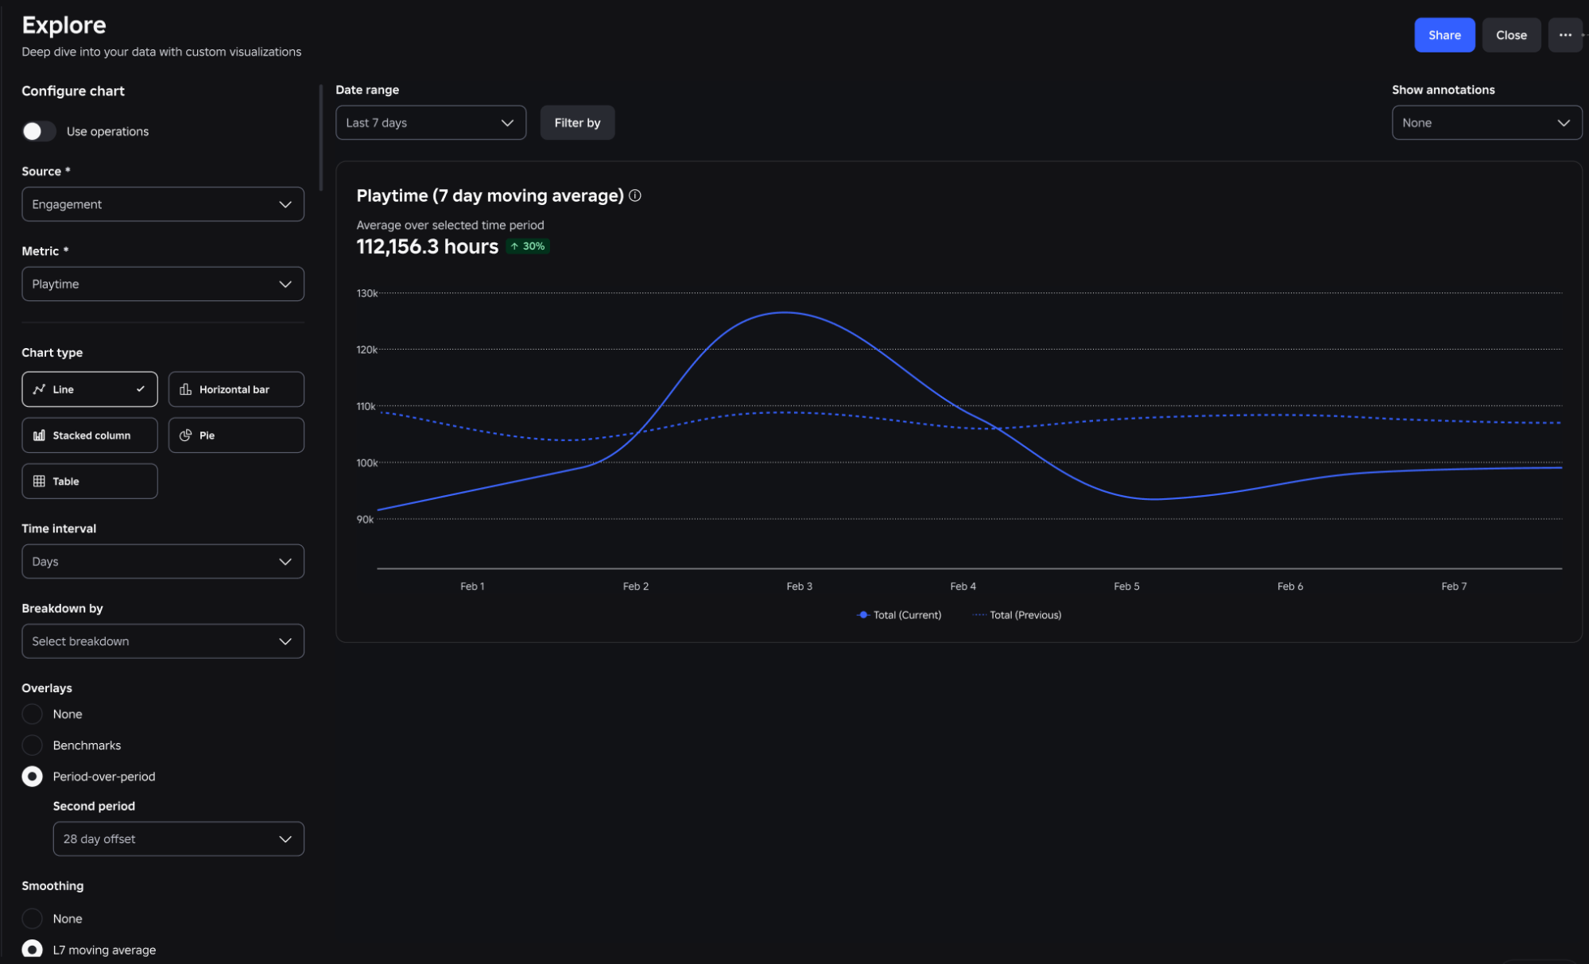
Task: Expand the 28 day offset dropdown
Action: (x=179, y=839)
